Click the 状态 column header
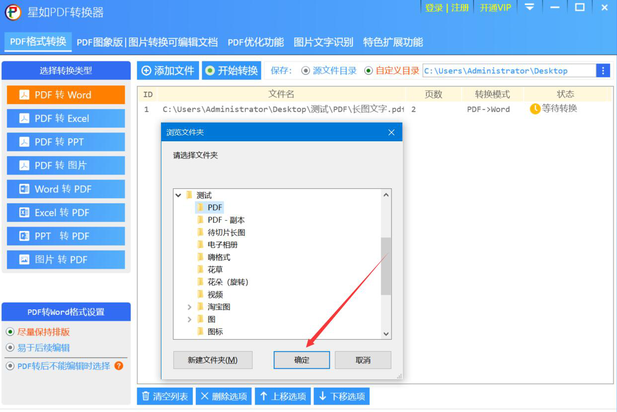 (565, 94)
